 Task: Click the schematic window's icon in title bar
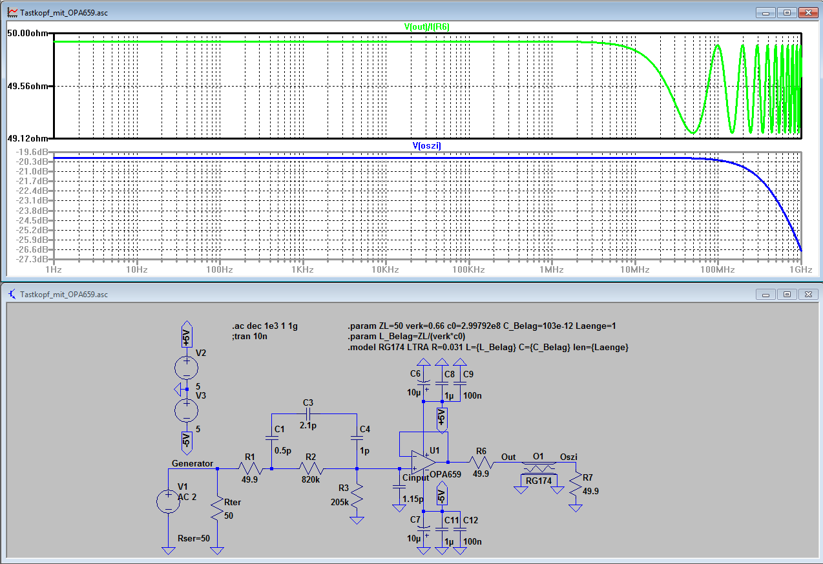point(12,294)
